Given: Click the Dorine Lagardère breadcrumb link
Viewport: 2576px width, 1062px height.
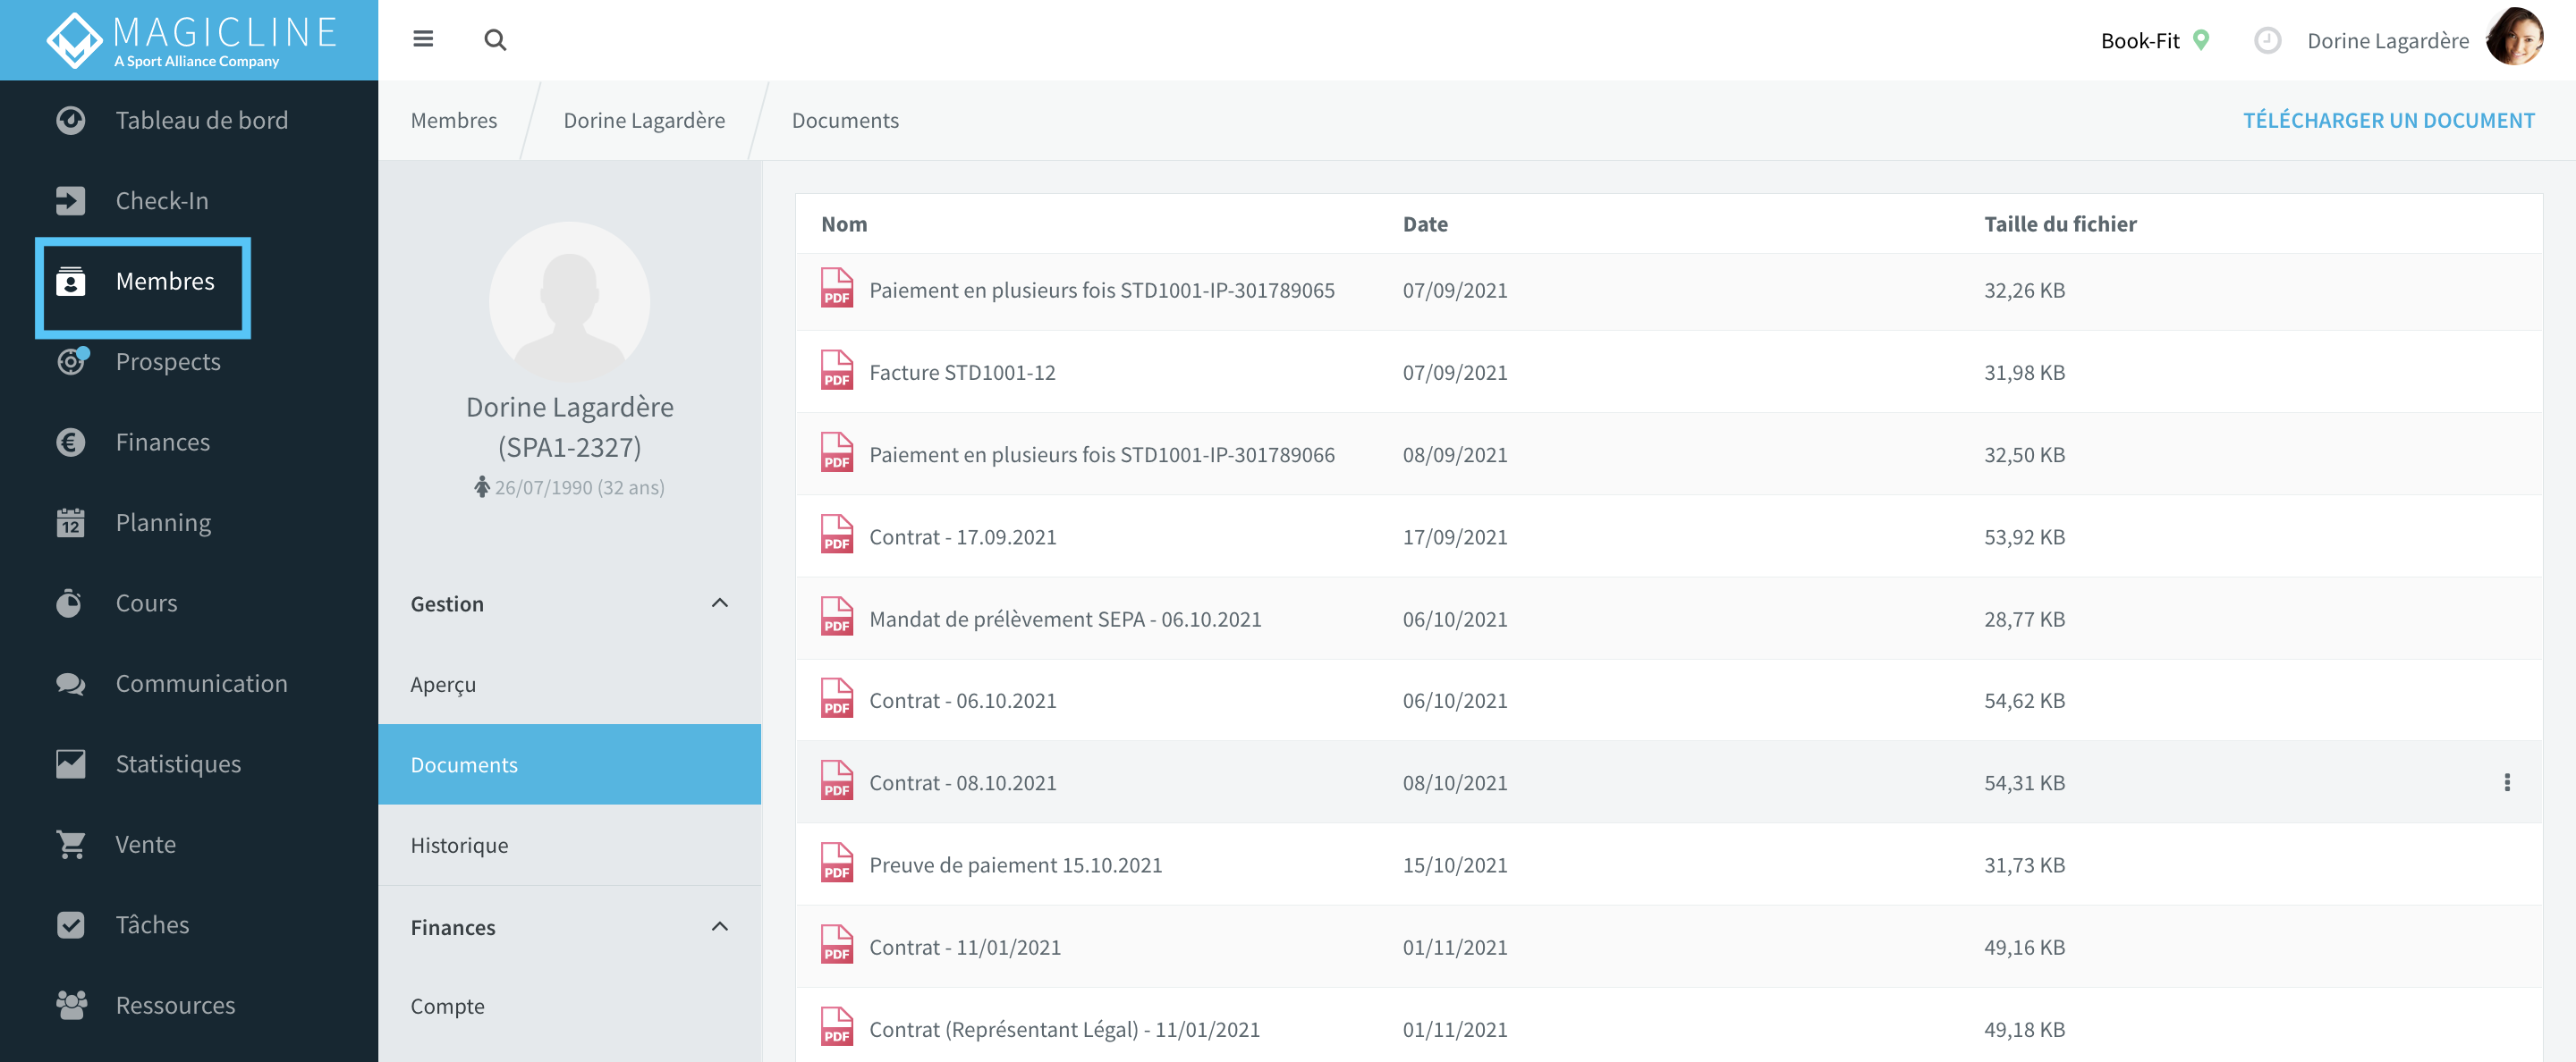Looking at the screenshot, I should [644, 120].
